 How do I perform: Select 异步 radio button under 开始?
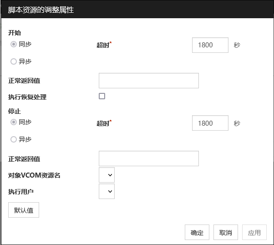[14, 61]
